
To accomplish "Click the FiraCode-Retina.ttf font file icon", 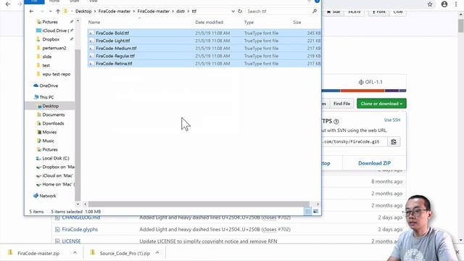I will pyautogui.click(x=91, y=64).
